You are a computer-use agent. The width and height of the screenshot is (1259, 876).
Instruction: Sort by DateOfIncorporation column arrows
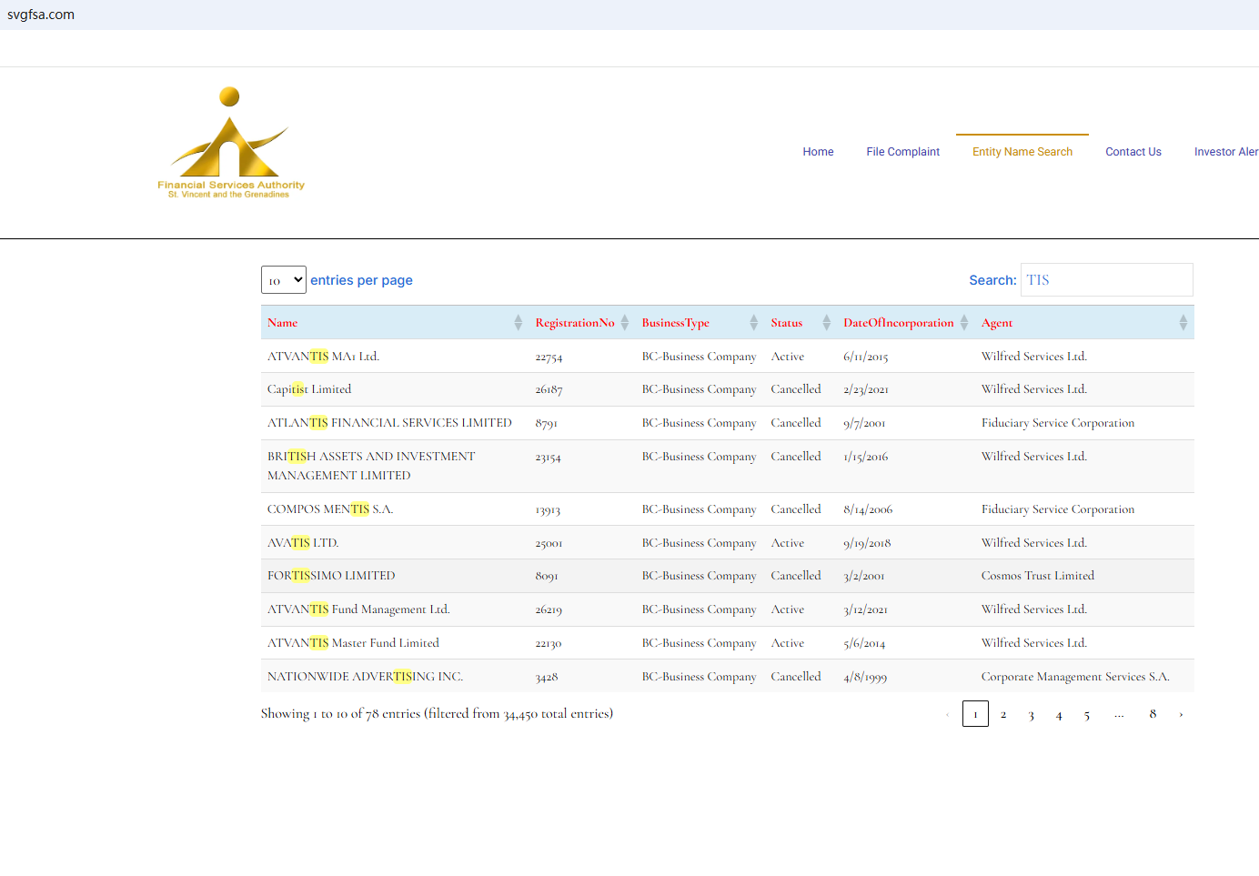pos(963,323)
